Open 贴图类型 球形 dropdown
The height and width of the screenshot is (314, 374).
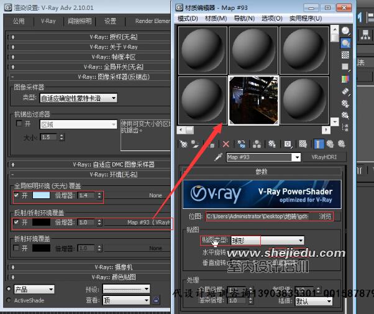[x=267, y=240]
